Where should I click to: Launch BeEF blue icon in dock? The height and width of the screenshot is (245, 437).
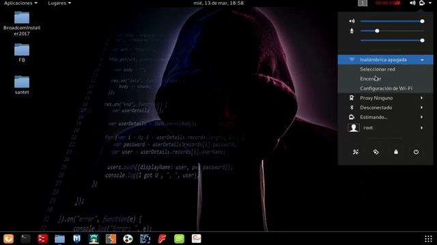click(x=145, y=239)
